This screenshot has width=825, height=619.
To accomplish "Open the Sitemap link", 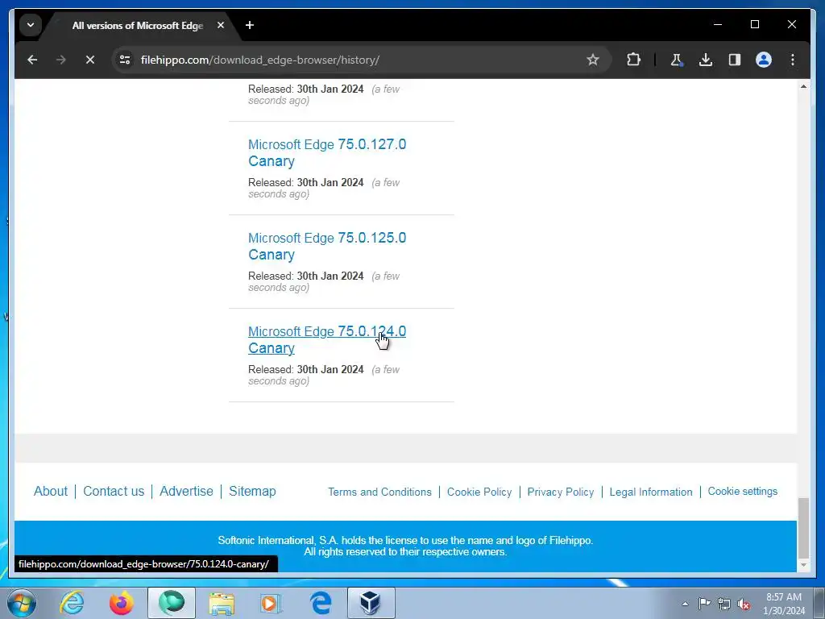I will (x=252, y=491).
